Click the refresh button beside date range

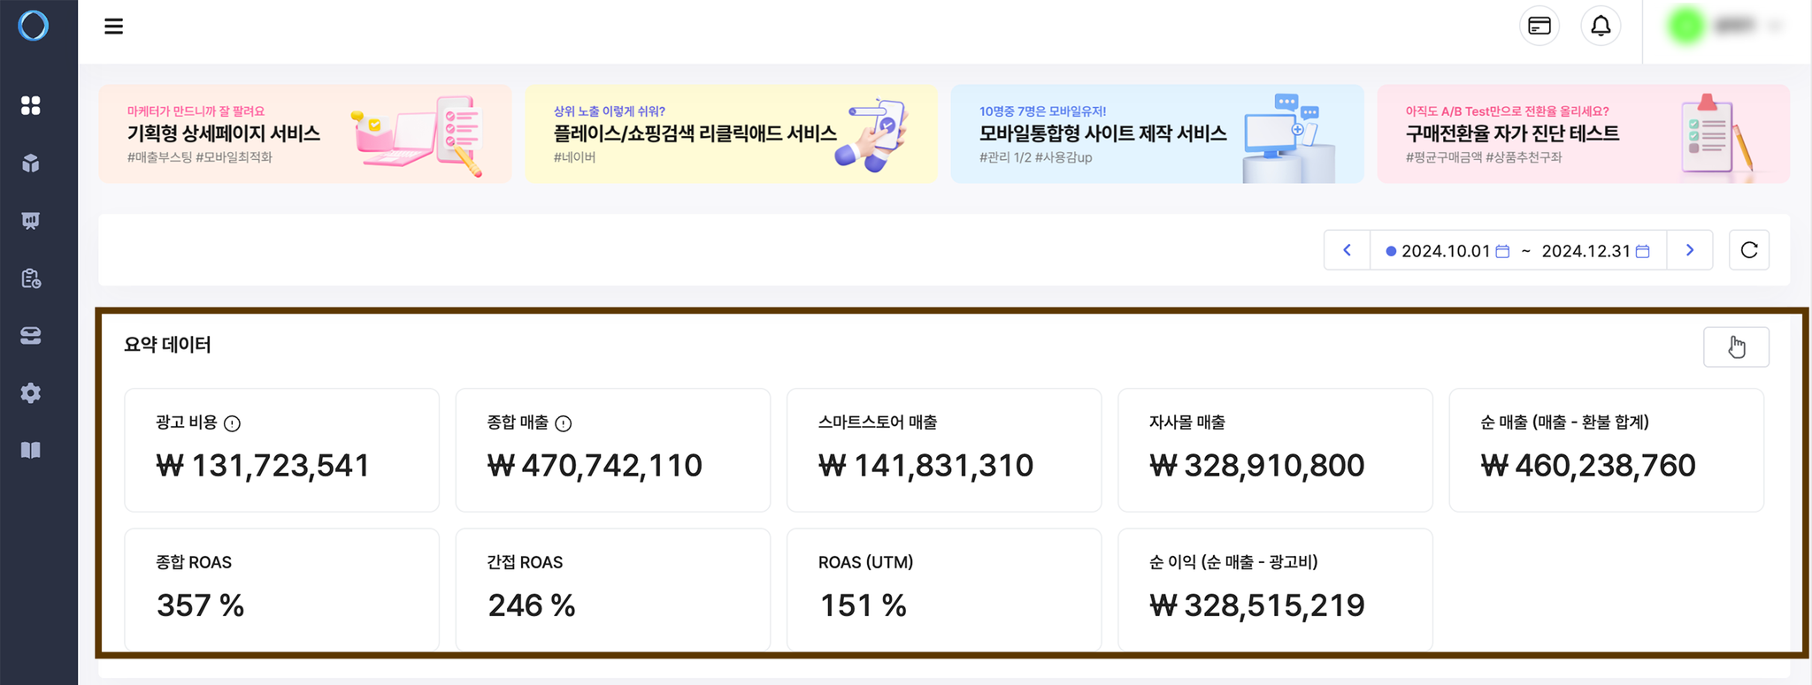pyautogui.click(x=1749, y=250)
